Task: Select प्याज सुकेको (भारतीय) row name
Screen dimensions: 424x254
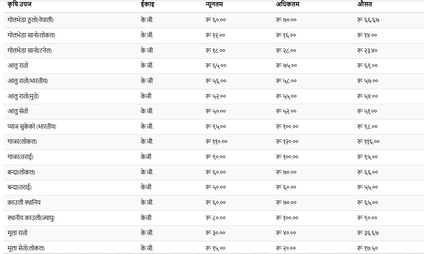Action: pos(32,127)
